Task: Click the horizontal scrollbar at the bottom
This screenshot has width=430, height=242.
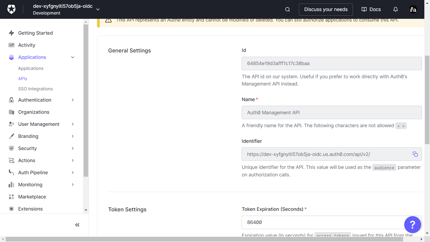Action: 204,239
